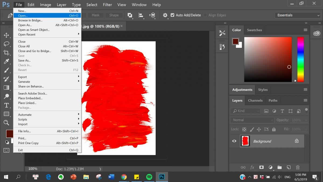
Task: Hide the Background layer eye icon
Action: coord(234,141)
